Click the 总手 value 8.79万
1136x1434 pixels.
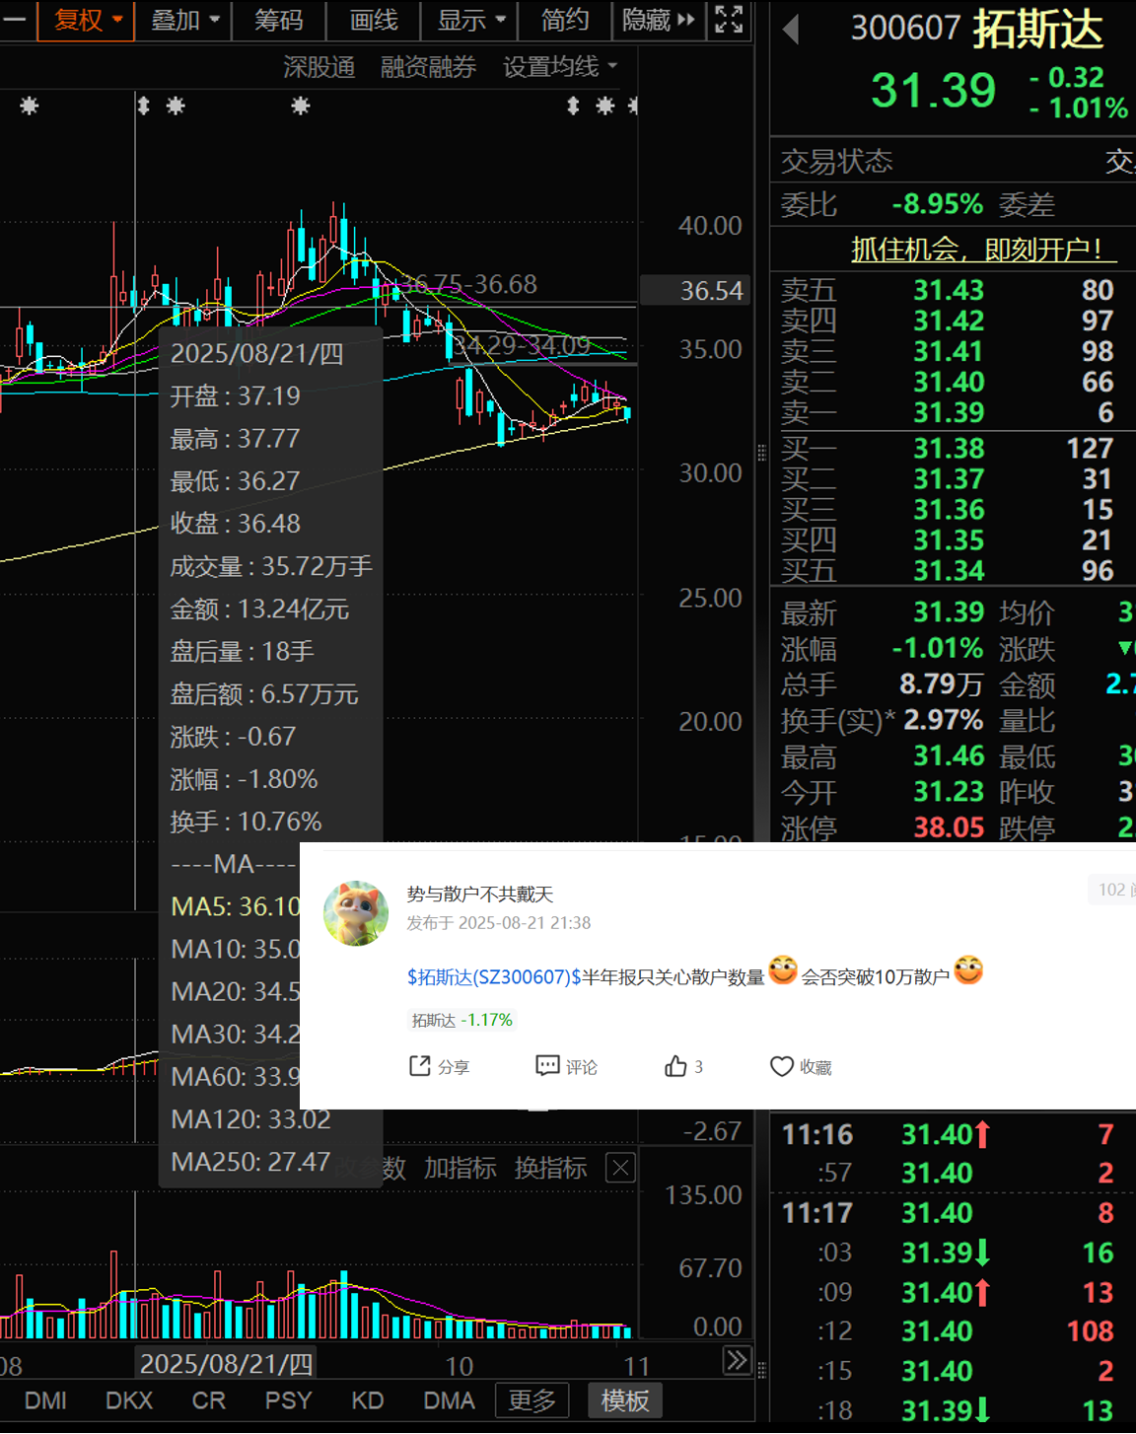(x=941, y=683)
